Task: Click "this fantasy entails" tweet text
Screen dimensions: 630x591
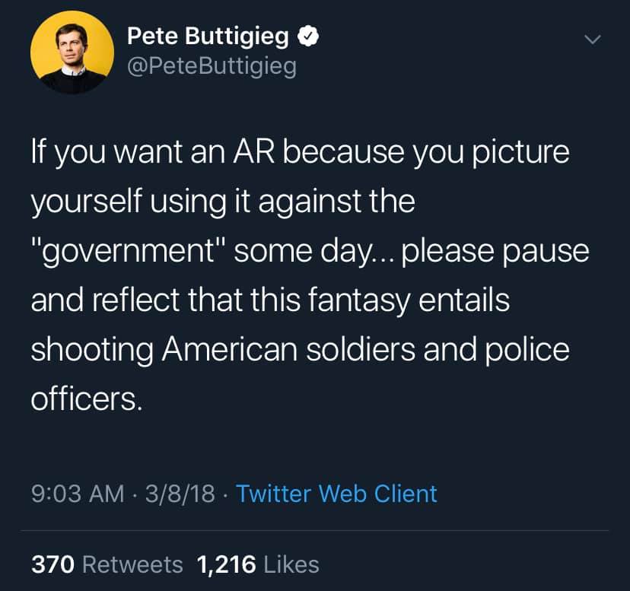Action: point(380,300)
